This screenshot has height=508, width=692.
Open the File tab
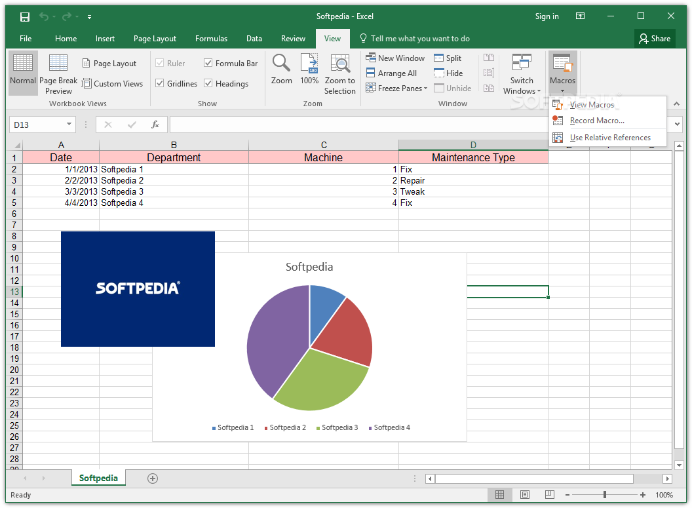point(26,39)
